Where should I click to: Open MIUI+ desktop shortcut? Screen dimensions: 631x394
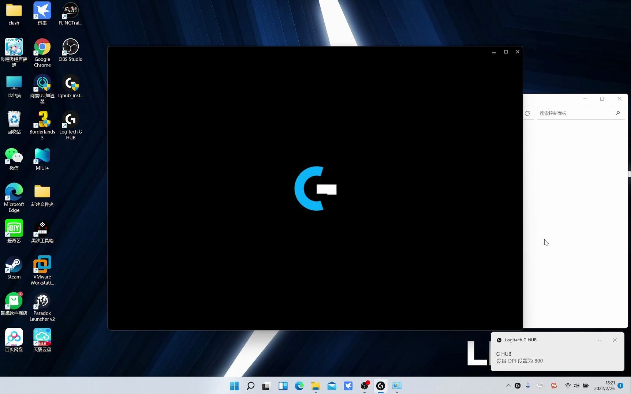[42, 159]
